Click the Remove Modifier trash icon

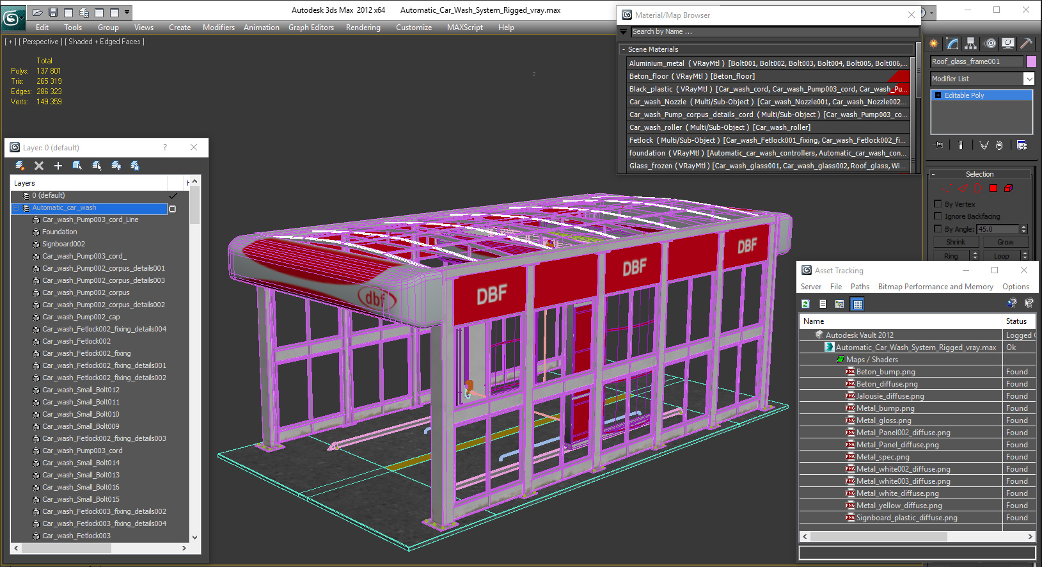[x=999, y=145]
